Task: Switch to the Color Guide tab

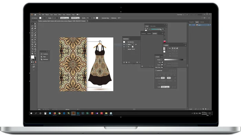Action: pos(153,26)
